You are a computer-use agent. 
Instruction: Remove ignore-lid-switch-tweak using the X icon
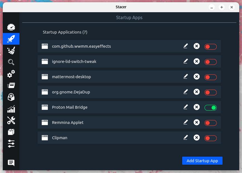(197, 61)
